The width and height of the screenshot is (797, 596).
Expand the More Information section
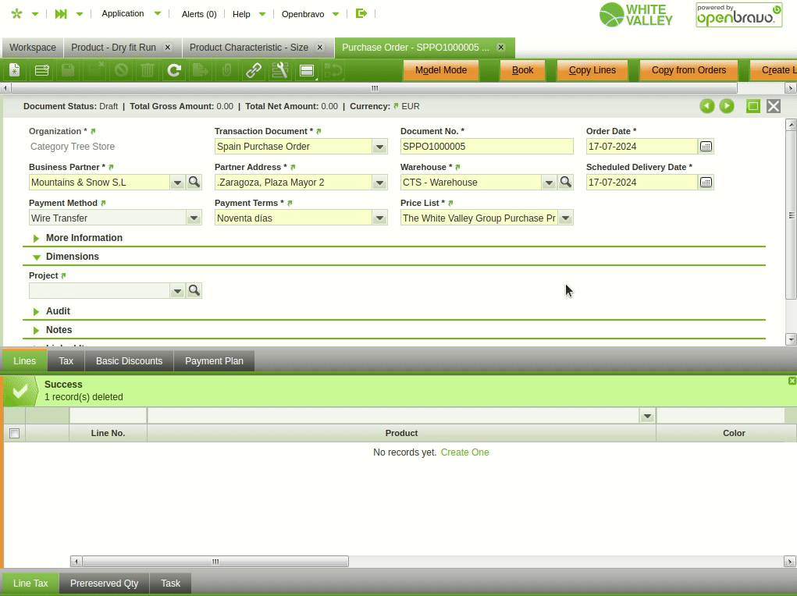click(x=37, y=238)
